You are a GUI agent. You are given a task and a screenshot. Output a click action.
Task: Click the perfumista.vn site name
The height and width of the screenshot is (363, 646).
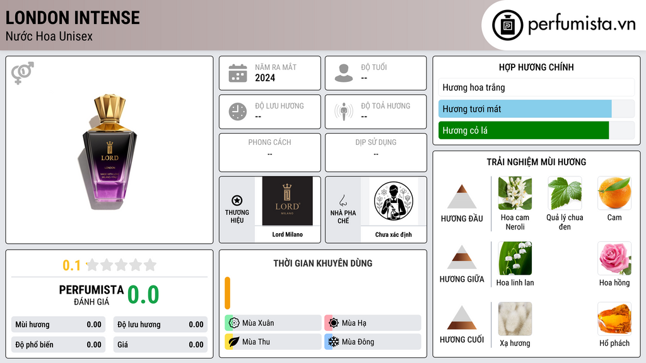[582, 25]
